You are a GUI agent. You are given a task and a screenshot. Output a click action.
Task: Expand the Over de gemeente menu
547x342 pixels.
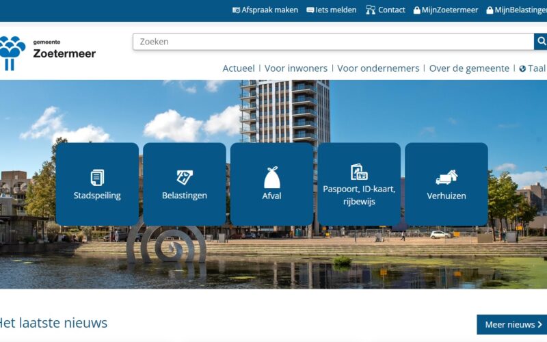pyautogui.click(x=469, y=68)
